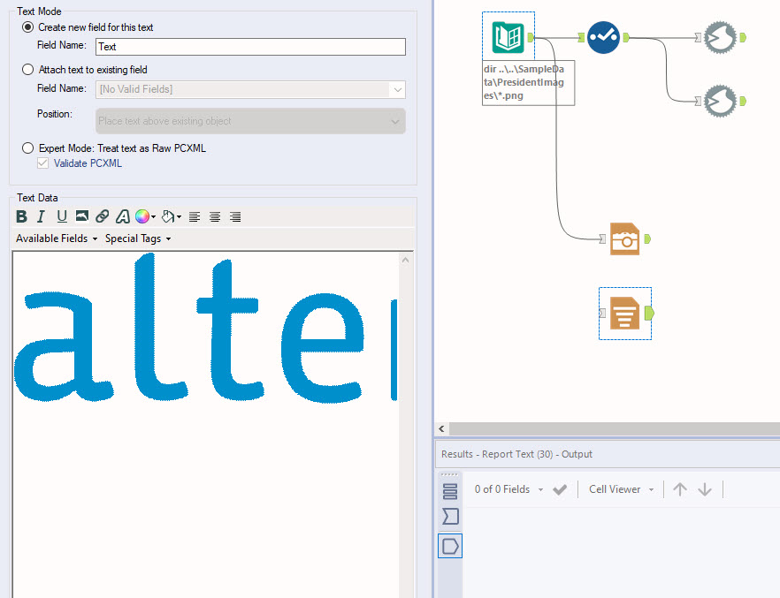Select the blue circular tool on the canvas
Viewport: 780px width, 598px height.
pyautogui.click(x=604, y=37)
